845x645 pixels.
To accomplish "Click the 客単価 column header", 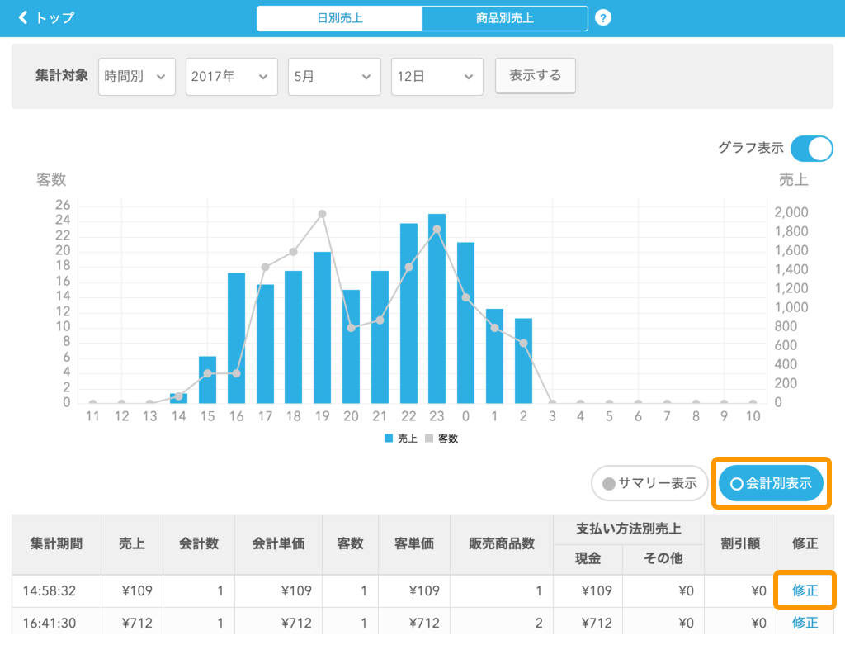I will (414, 543).
